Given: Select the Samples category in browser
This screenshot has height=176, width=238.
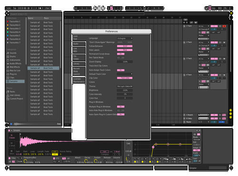Looking at the screenshot, I should (15, 81).
